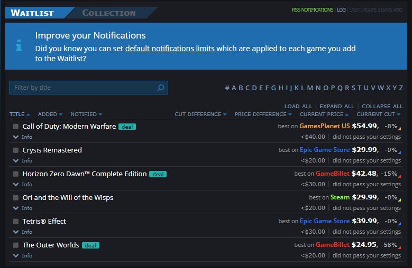Open RSS Notifications link
Viewport: 412px width, 268px height.
[313, 10]
